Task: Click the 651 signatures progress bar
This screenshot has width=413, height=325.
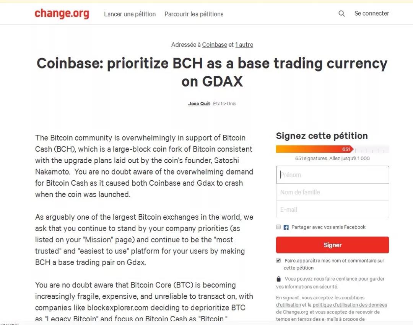Action: [x=332, y=149]
